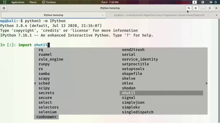Image resolution: width=220 pixels, height=123 pixels.
Task: Show next completions with right arrow
Action: (206, 83)
